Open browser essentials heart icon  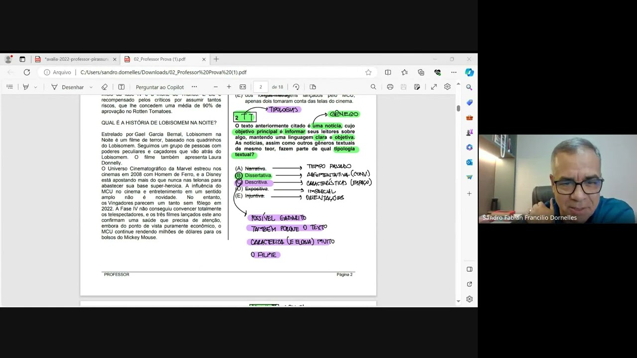(x=437, y=72)
